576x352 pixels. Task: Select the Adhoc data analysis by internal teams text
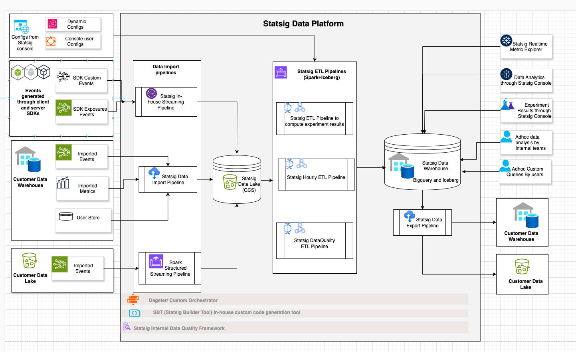click(x=530, y=143)
